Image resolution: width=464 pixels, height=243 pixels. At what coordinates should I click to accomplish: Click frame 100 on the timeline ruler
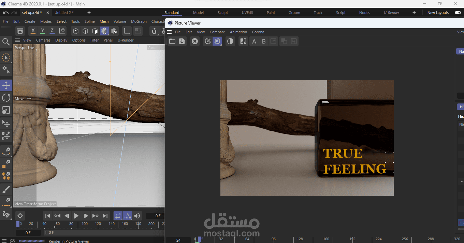(85, 224)
